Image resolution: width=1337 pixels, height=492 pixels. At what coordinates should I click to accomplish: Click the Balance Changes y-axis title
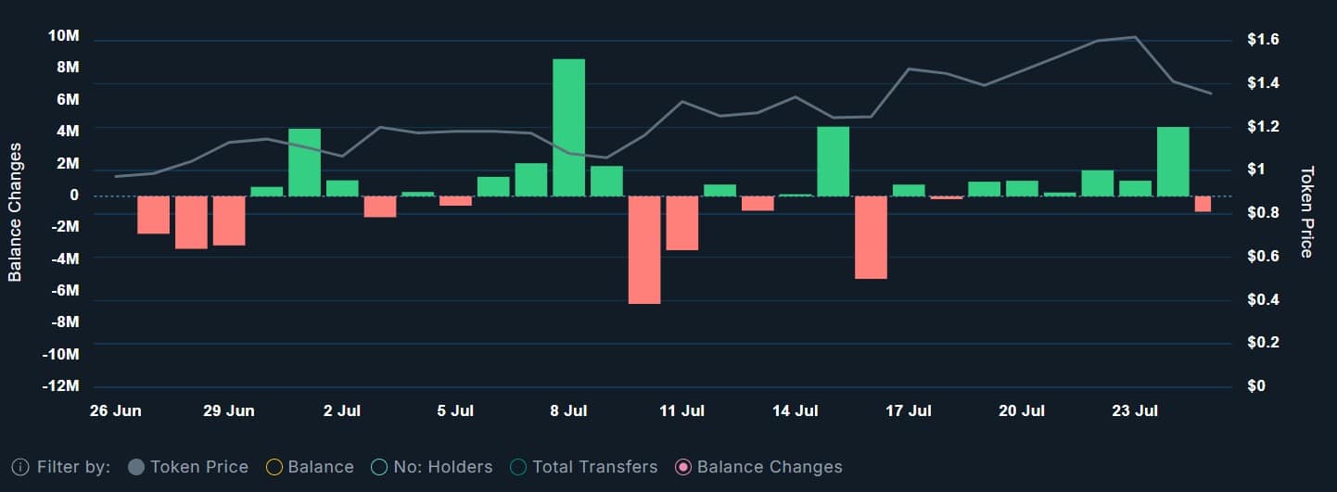coord(15,212)
